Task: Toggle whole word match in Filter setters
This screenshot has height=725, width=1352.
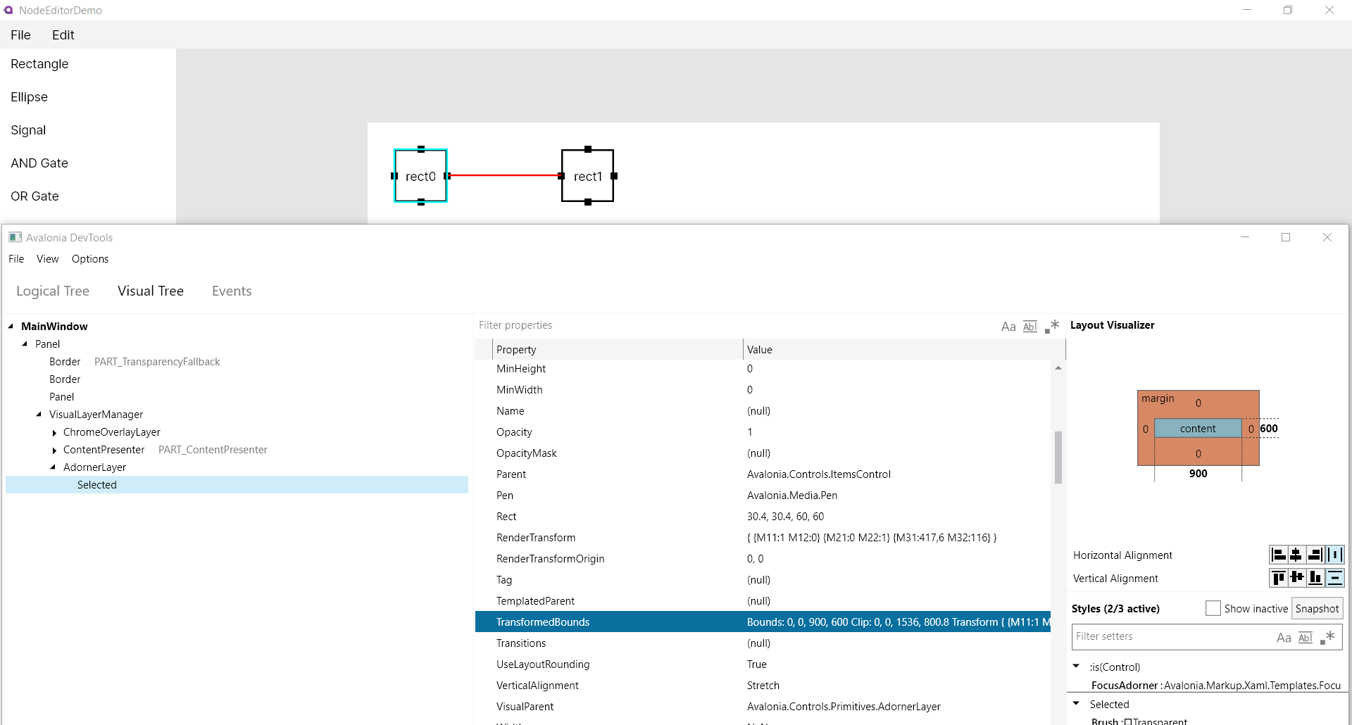Action: 1306,637
